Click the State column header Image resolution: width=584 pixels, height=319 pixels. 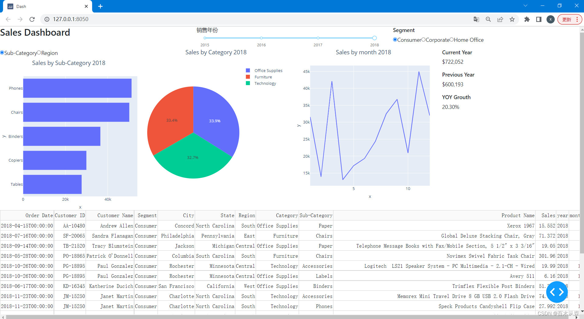[215, 215]
